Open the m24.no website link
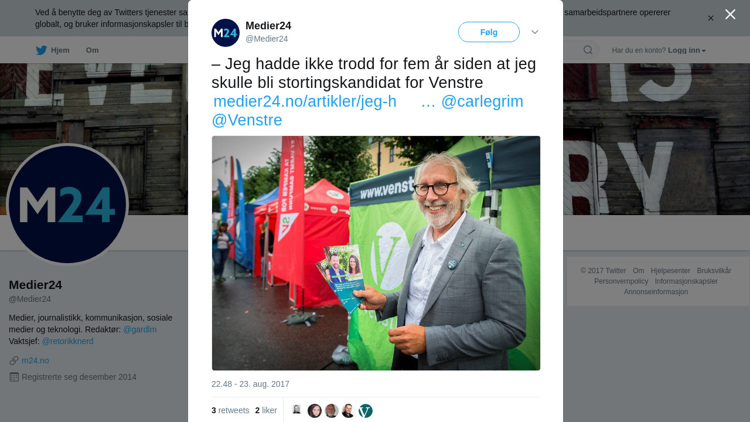Viewport: 750px width, 422px height. tap(35, 360)
